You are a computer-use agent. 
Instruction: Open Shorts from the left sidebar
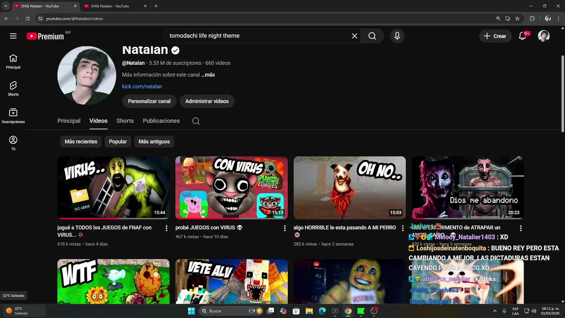13,88
